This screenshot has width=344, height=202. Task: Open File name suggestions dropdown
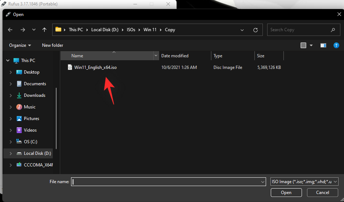coord(262,182)
